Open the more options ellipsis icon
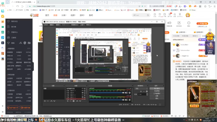 click(x=189, y=23)
